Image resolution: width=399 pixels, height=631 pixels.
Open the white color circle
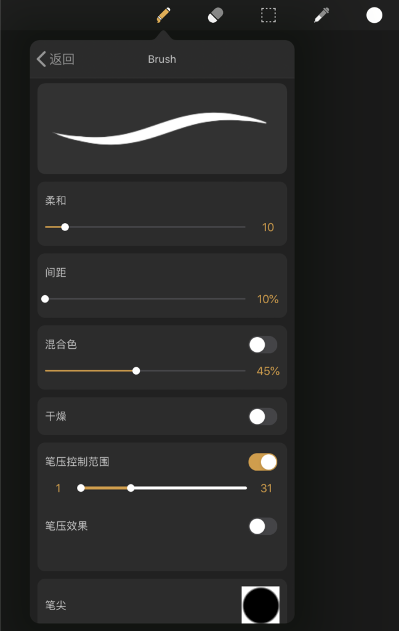tap(374, 15)
